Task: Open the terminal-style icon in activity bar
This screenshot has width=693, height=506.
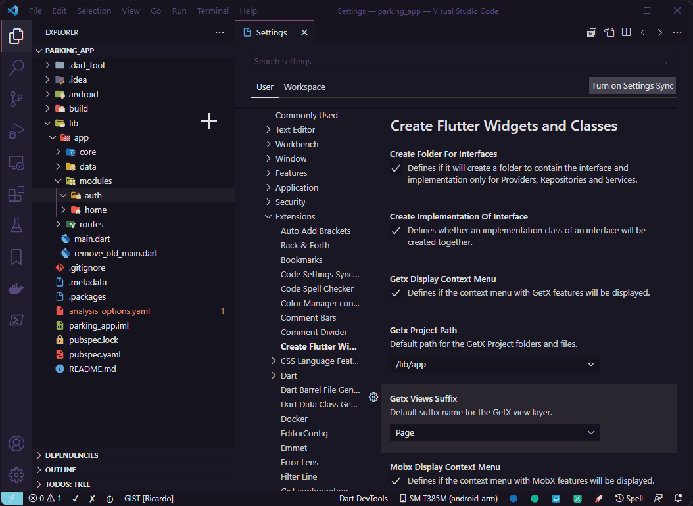Action: coord(16,320)
